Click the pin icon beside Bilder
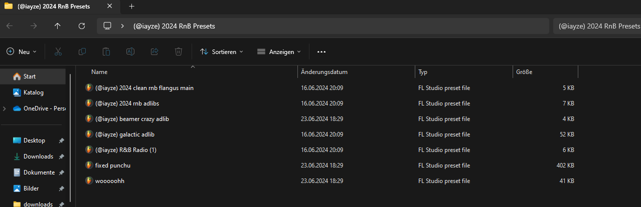This screenshot has width=641, height=207. pos(61,188)
